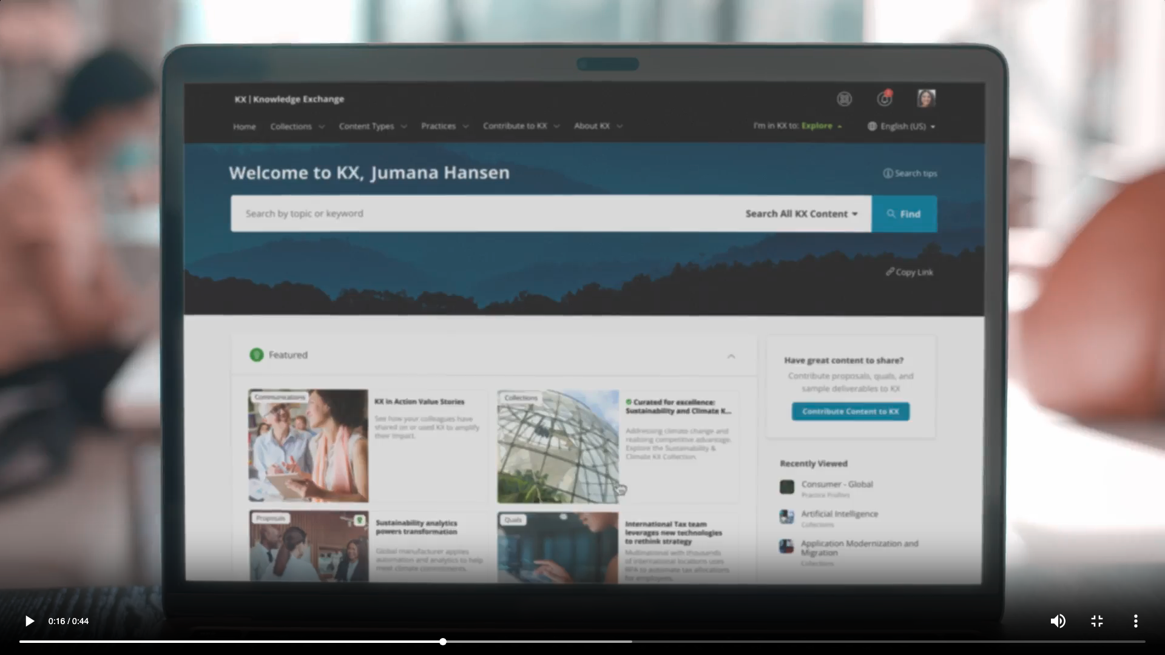
Task: Click the green Featured badge icon
Action: 257,355
